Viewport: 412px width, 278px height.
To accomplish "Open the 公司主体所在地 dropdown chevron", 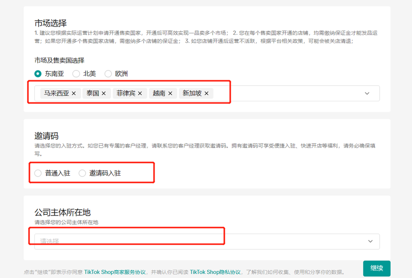I will (370, 241).
